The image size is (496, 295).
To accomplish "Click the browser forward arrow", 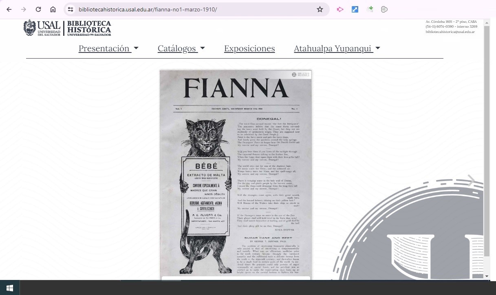I will [x=24, y=9].
